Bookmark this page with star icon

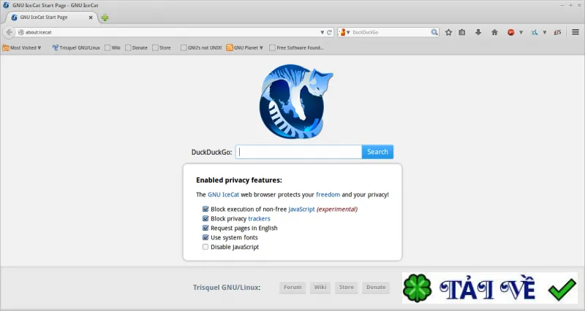pos(448,32)
